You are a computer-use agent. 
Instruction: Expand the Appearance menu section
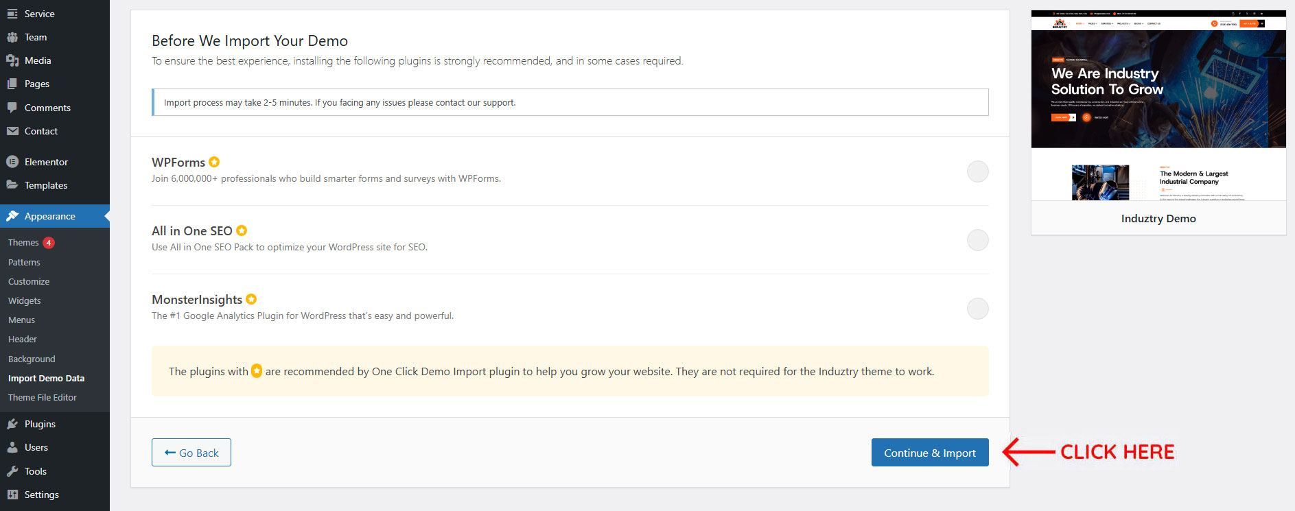(49, 216)
